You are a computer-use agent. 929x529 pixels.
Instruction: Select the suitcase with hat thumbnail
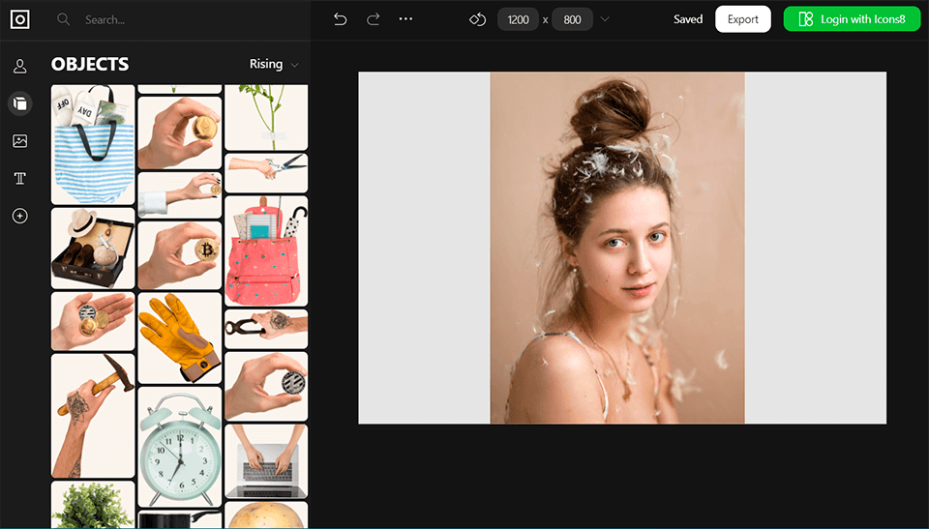click(x=93, y=249)
